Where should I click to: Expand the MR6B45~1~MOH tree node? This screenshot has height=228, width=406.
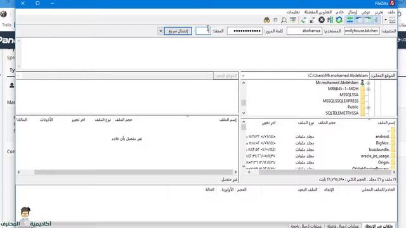(369, 89)
